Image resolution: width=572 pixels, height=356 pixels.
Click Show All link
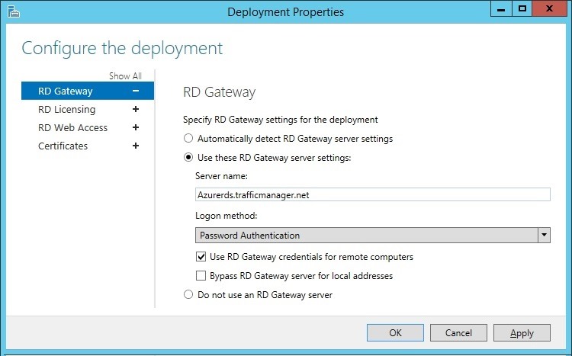[x=125, y=76]
